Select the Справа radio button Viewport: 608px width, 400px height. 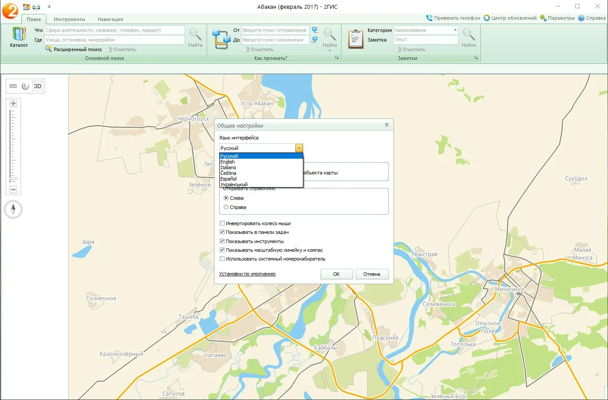(226, 207)
